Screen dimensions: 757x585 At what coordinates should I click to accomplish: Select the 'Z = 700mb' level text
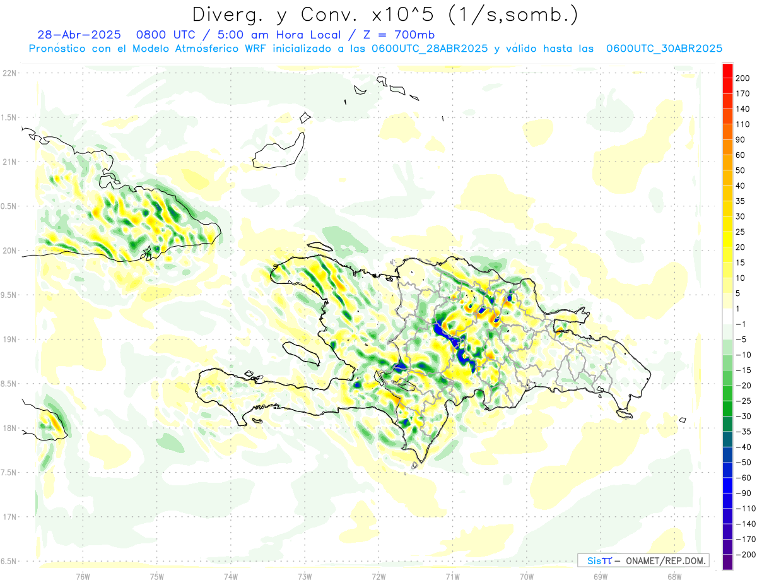coord(400,35)
